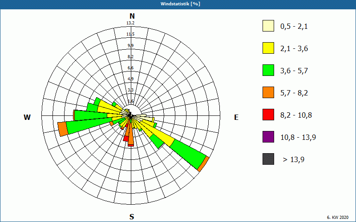Click the S compass label

point(132,217)
